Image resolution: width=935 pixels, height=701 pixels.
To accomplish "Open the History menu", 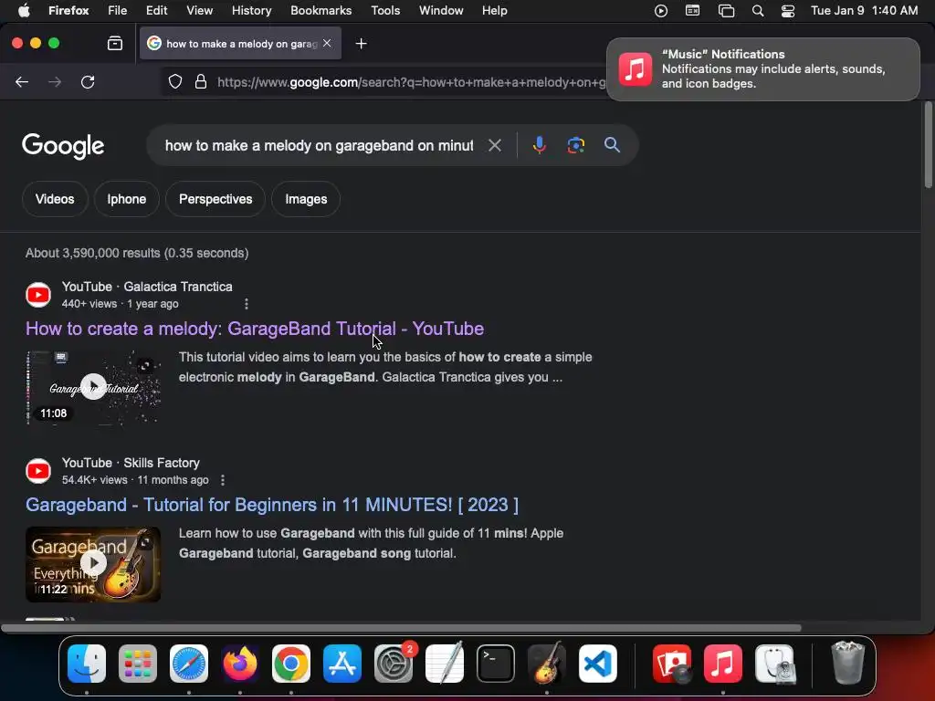I will [x=251, y=11].
